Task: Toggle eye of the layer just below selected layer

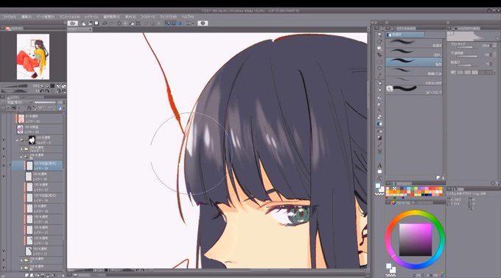Action: pos(4,177)
